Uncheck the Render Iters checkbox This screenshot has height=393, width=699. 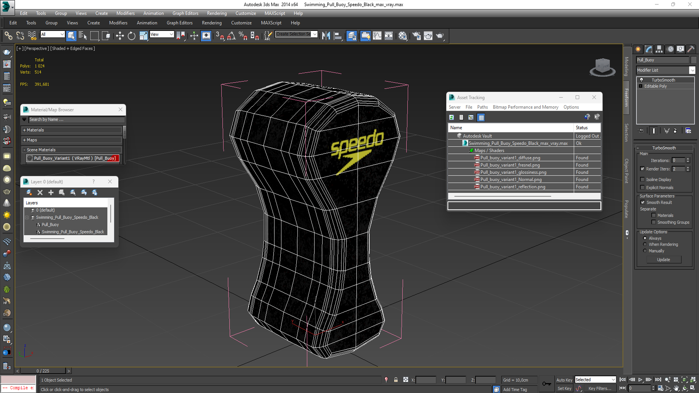point(643,169)
